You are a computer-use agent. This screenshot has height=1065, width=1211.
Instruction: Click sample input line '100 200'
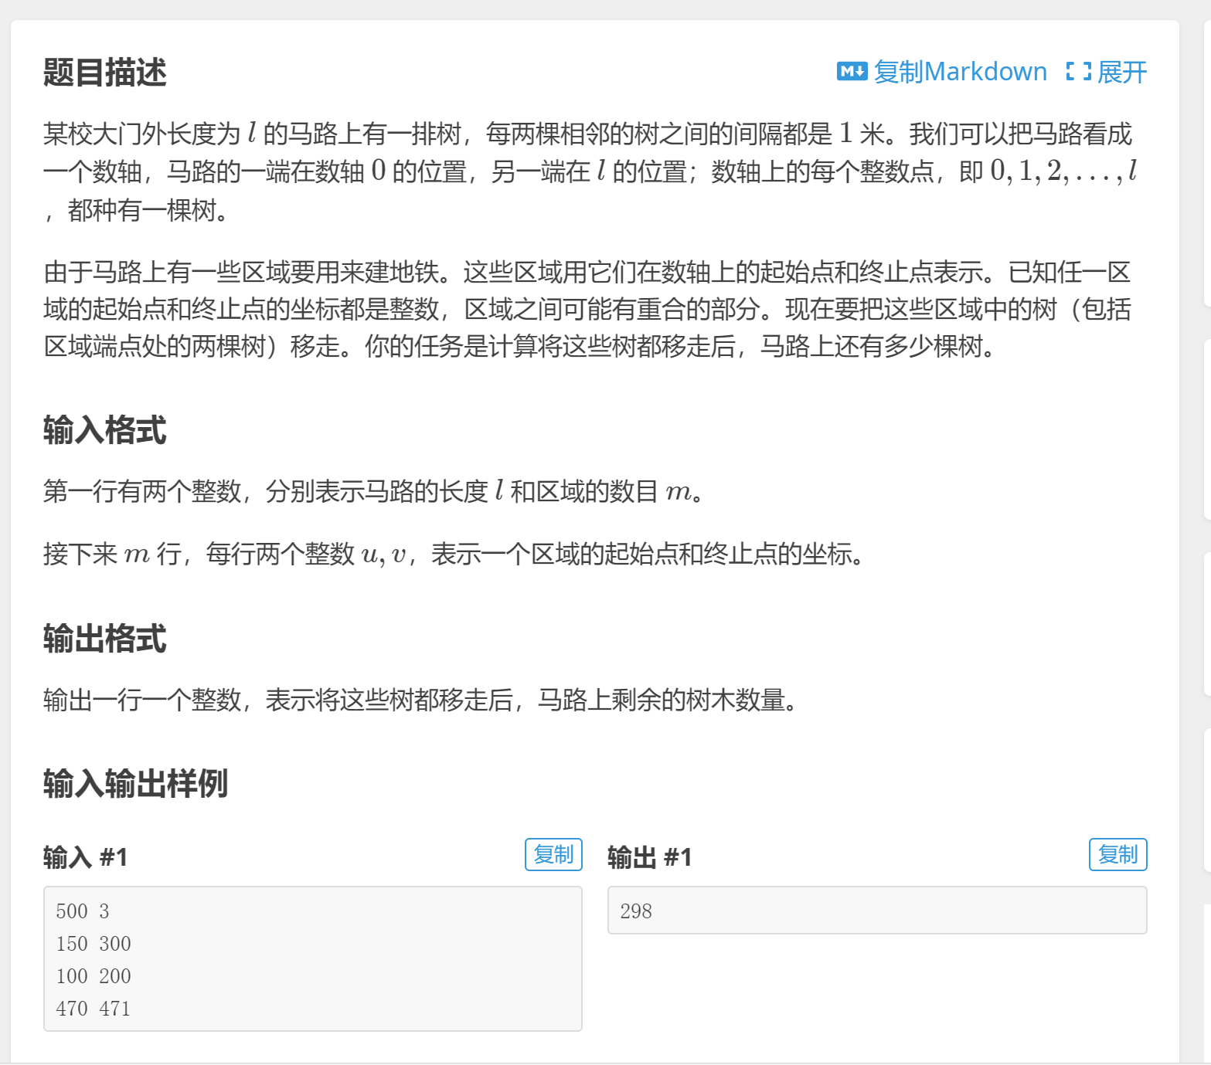point(94,976)
